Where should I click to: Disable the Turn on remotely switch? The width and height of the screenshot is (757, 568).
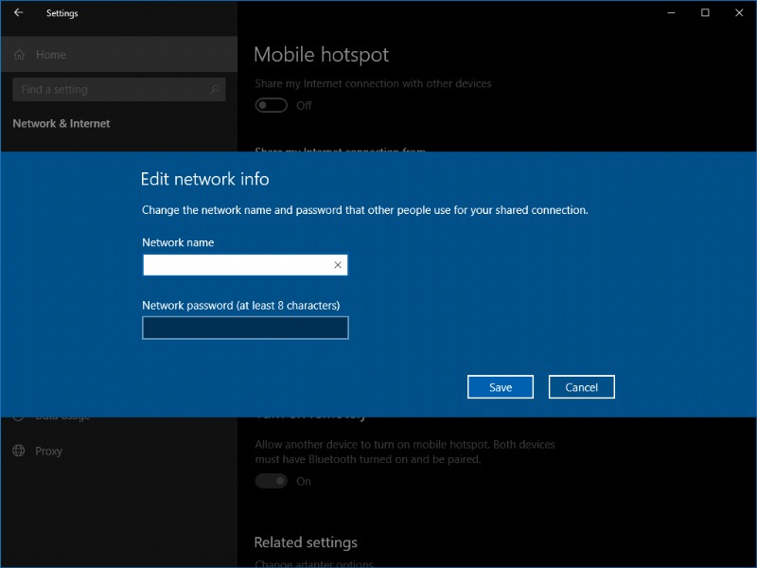click(270, 481)
